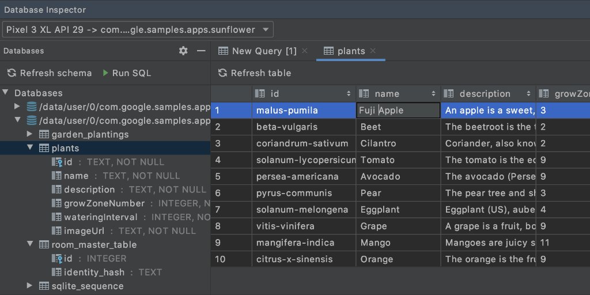
Task: Click the growZoneNumber column header
Action: pos(563,94)
